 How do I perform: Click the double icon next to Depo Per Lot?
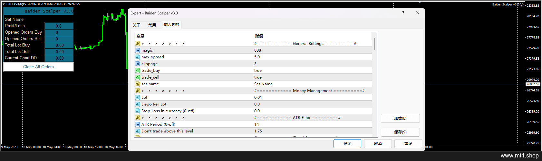tap(138, 104)
